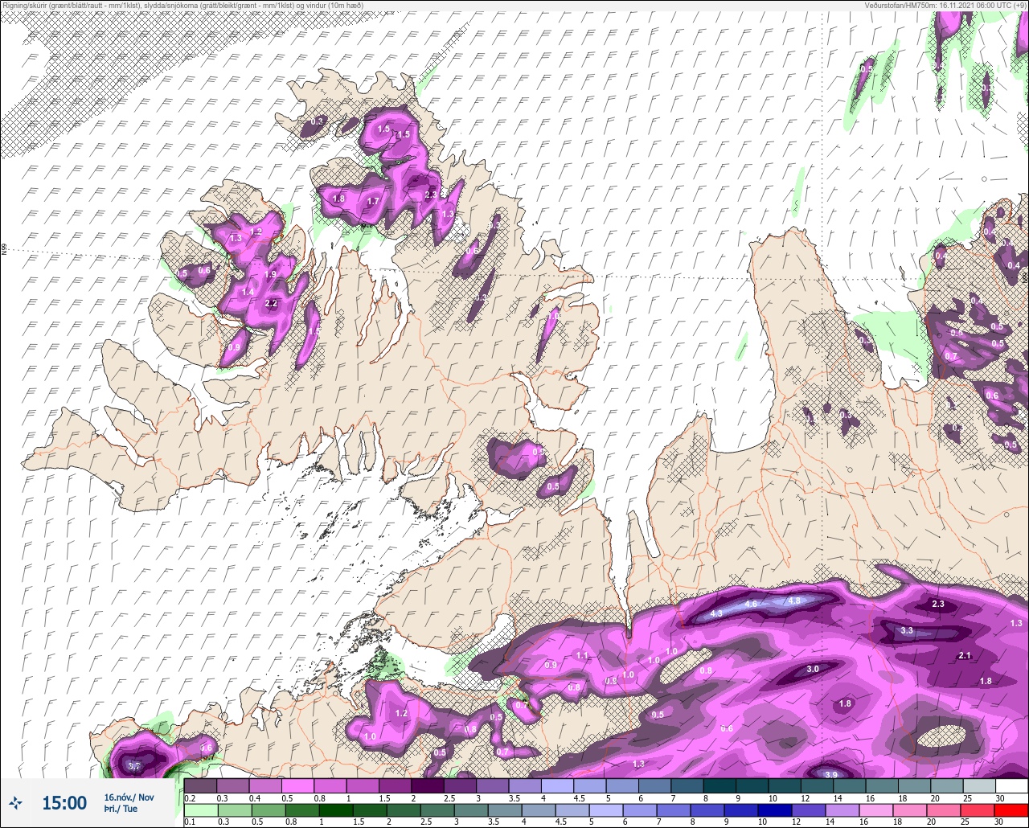Screen dimensions: 1029x828
Task: Click the compass star icon beside 15:00
Action: (16, 802)
